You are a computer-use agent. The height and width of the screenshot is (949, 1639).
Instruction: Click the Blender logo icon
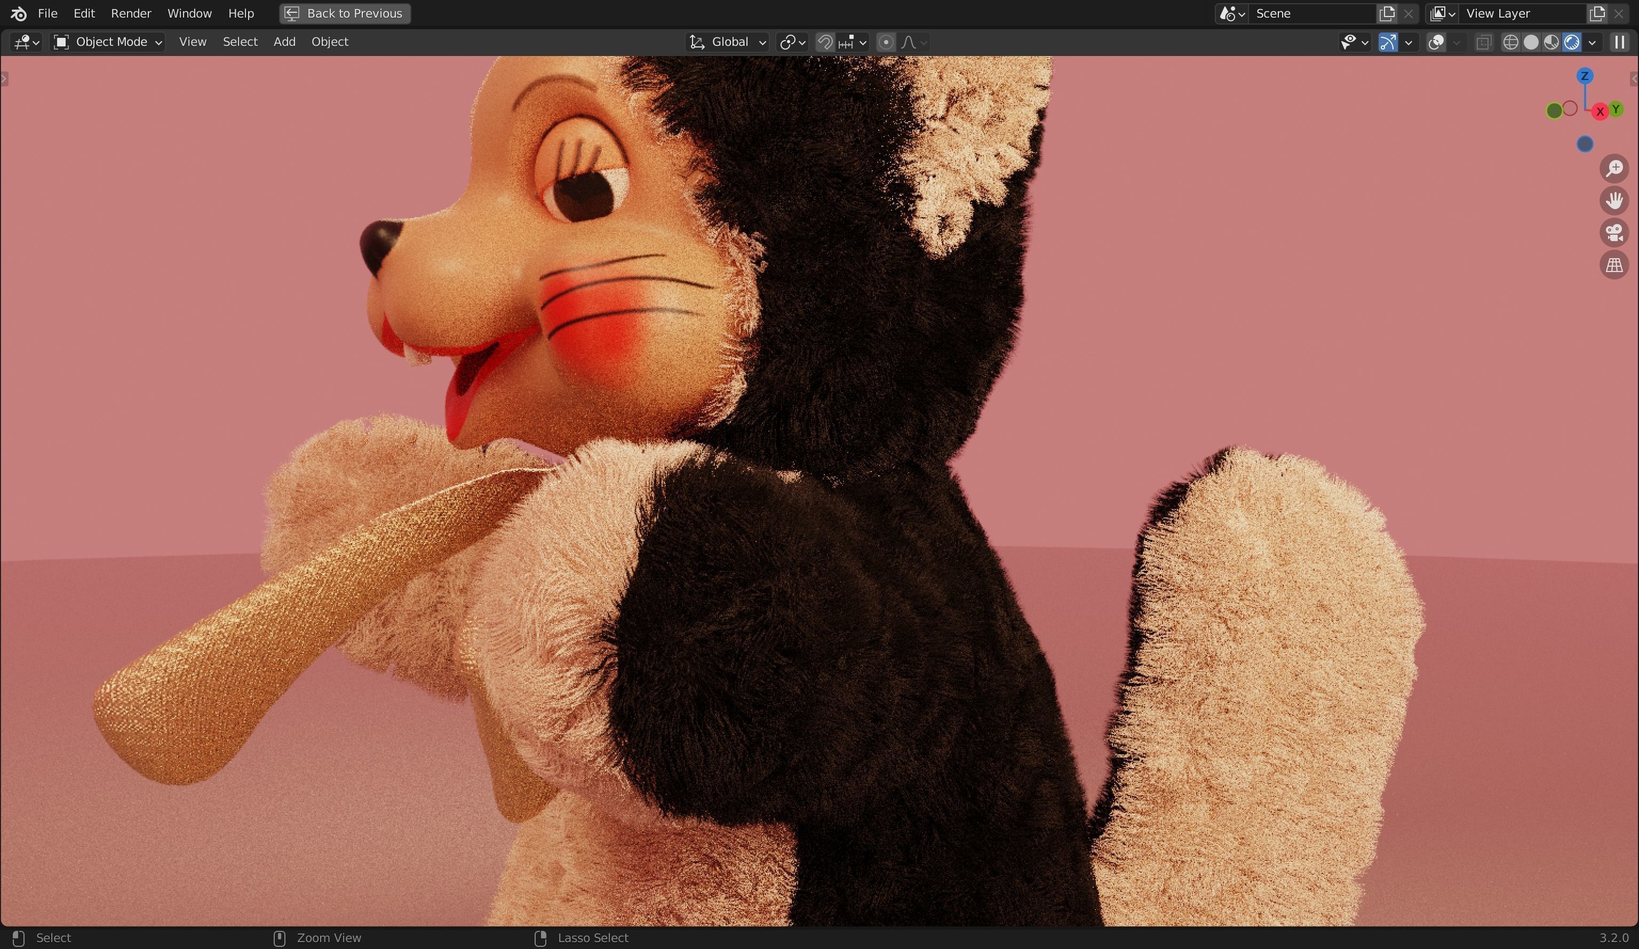(18, 13)
